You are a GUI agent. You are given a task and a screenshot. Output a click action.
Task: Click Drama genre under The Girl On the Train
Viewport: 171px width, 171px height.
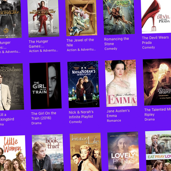[x=36, y=123]
